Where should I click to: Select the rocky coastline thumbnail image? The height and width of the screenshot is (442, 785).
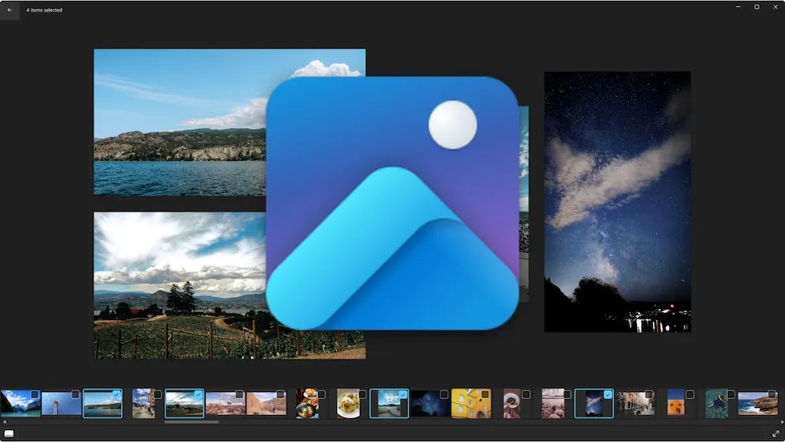click(758, 404)
